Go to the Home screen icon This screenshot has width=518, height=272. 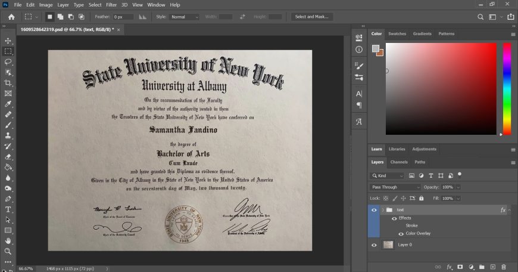pos(11,17)
